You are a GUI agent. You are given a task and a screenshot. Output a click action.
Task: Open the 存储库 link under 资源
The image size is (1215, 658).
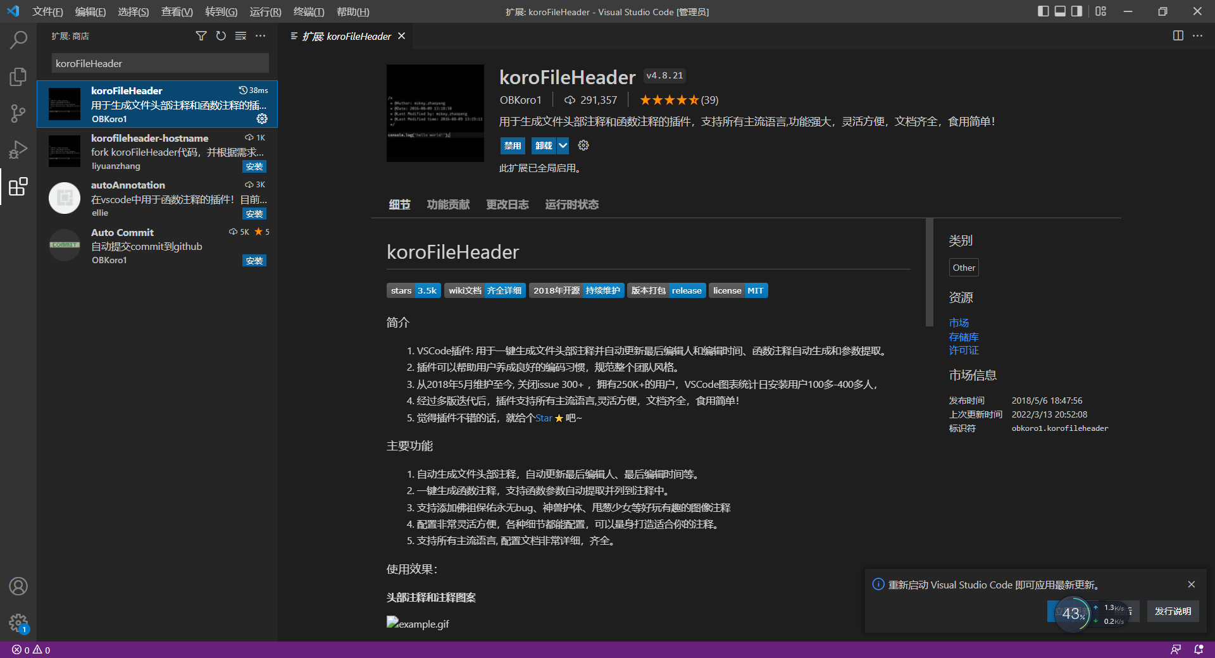coord(963,337)
